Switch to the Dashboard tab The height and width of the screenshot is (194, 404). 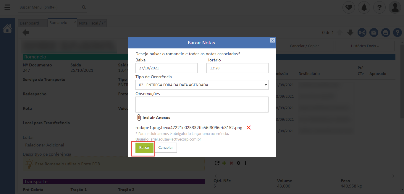(30, 23)
